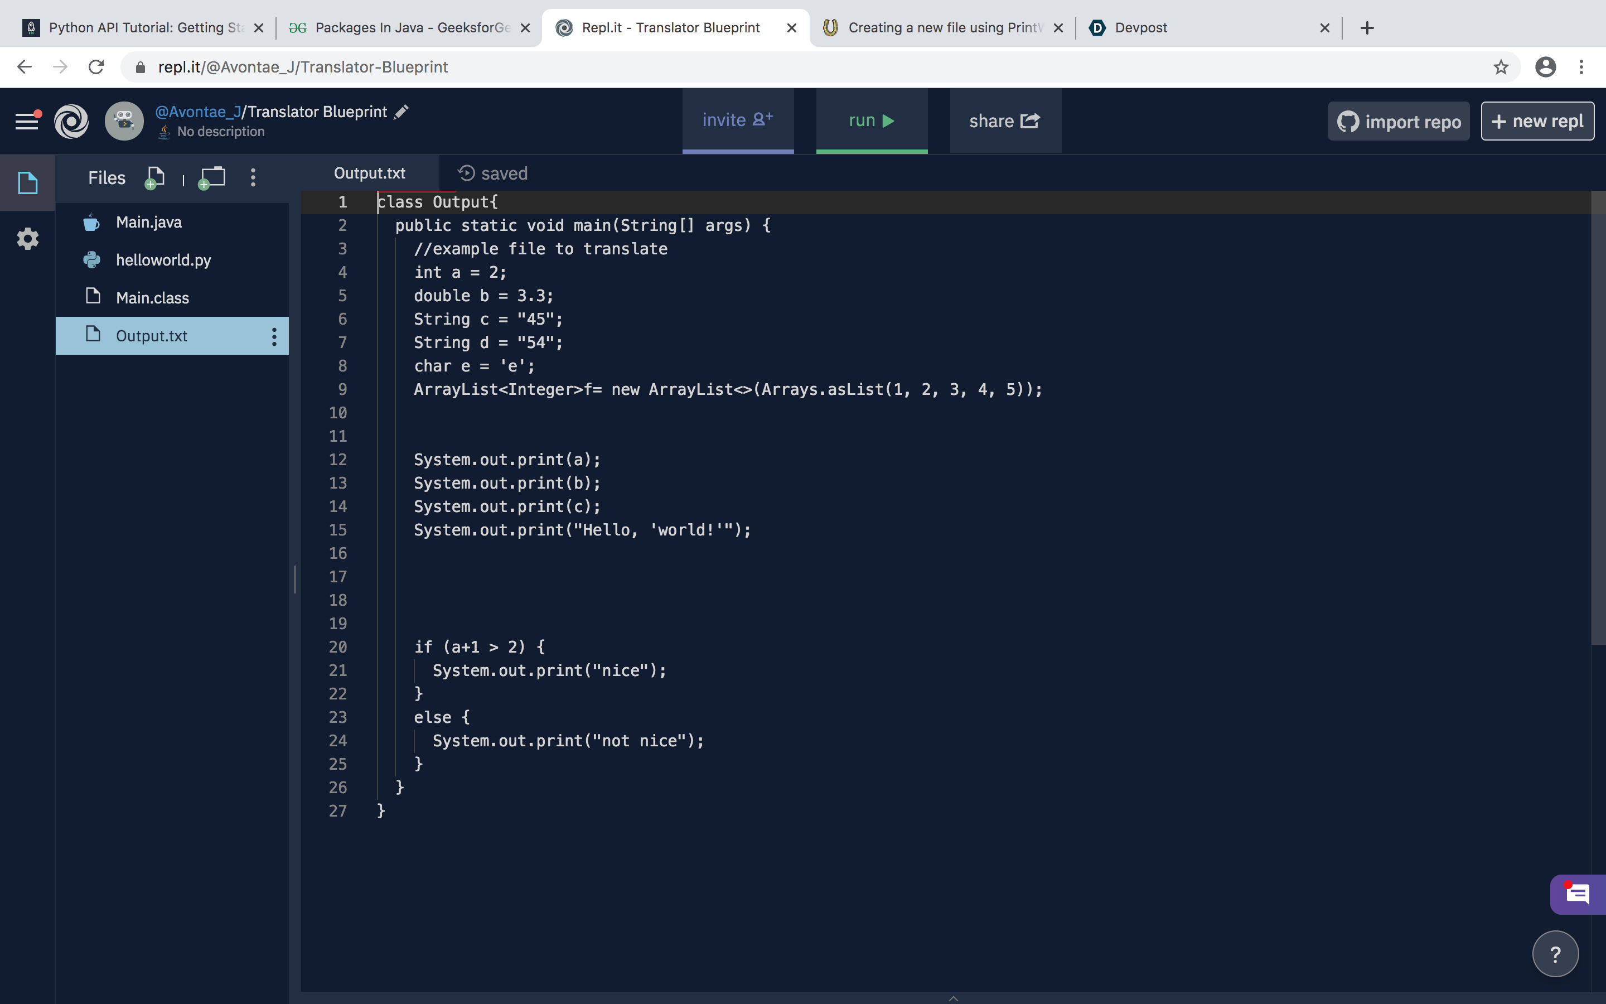Select the Files page icon in sidebar
Screen dimensions: 1606x1004
[x=27, y=182]
